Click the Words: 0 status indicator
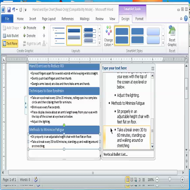Screen dimensions: 190x190 [25, 180]
